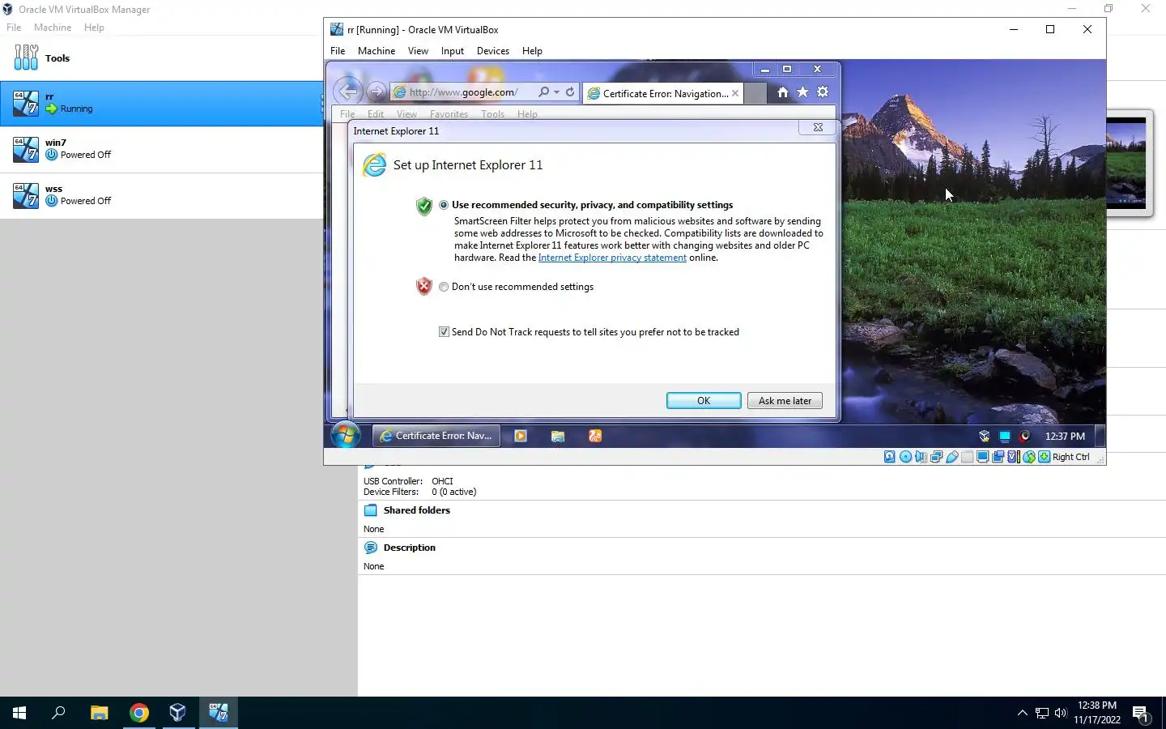Open host File Explorer taskbar icon
1166x729 pixels.
pyautogui.click(x=99, y=713)
